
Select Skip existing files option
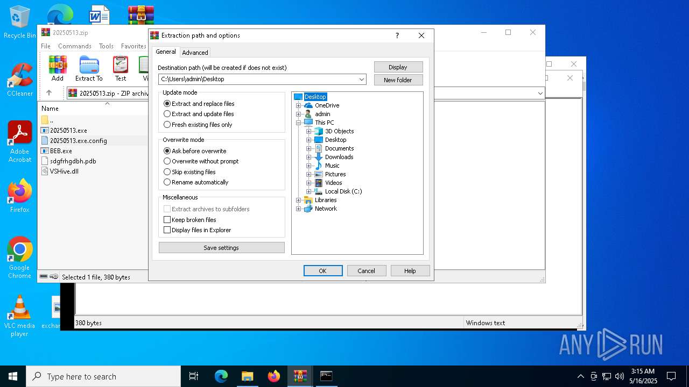[x=189, y=172]
